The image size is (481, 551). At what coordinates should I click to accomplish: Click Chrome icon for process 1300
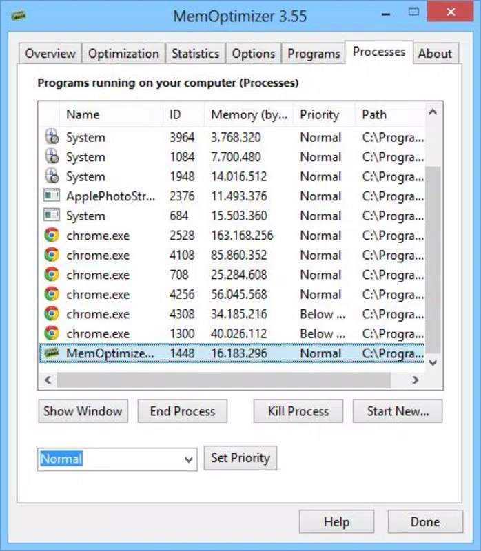[x=52, y=333]
